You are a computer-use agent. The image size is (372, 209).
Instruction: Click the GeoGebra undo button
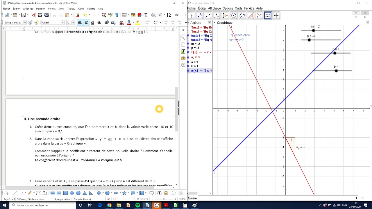(x=356, y=13)
